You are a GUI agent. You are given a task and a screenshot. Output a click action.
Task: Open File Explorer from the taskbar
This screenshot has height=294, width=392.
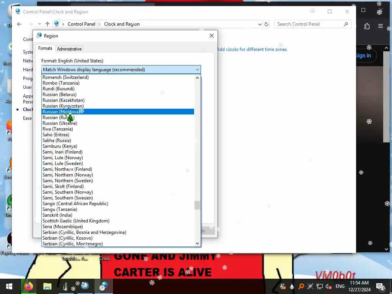click(47, 286)
